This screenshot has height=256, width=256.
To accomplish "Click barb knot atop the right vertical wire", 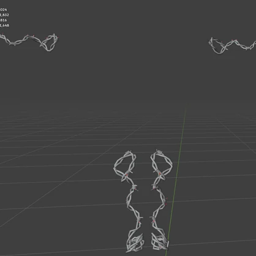I will [x=160, y=152].
